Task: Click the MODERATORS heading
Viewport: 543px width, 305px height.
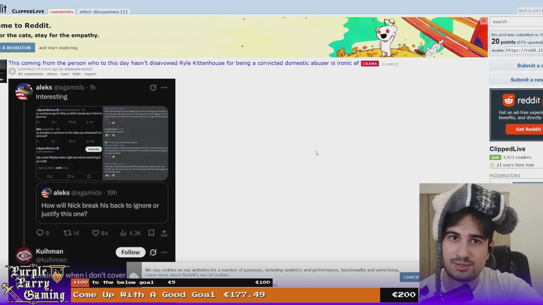Action: tap(505, 176)
